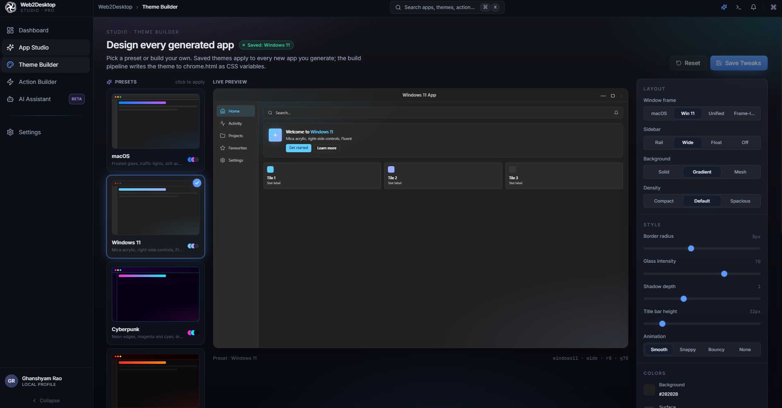
Task: Set sidebar layout to Rail
Action: pyautogui.click(x=659, y=142)
